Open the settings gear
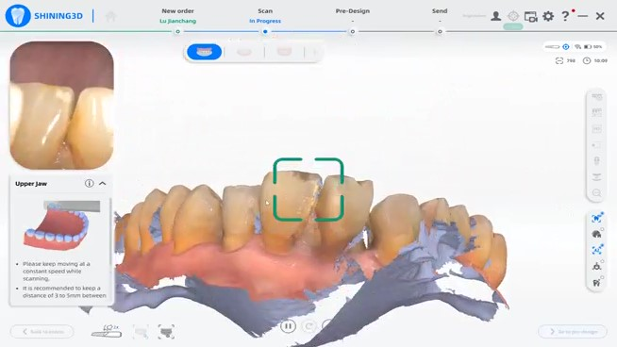Viewport: 617px width, 347px height. point(548,16)
